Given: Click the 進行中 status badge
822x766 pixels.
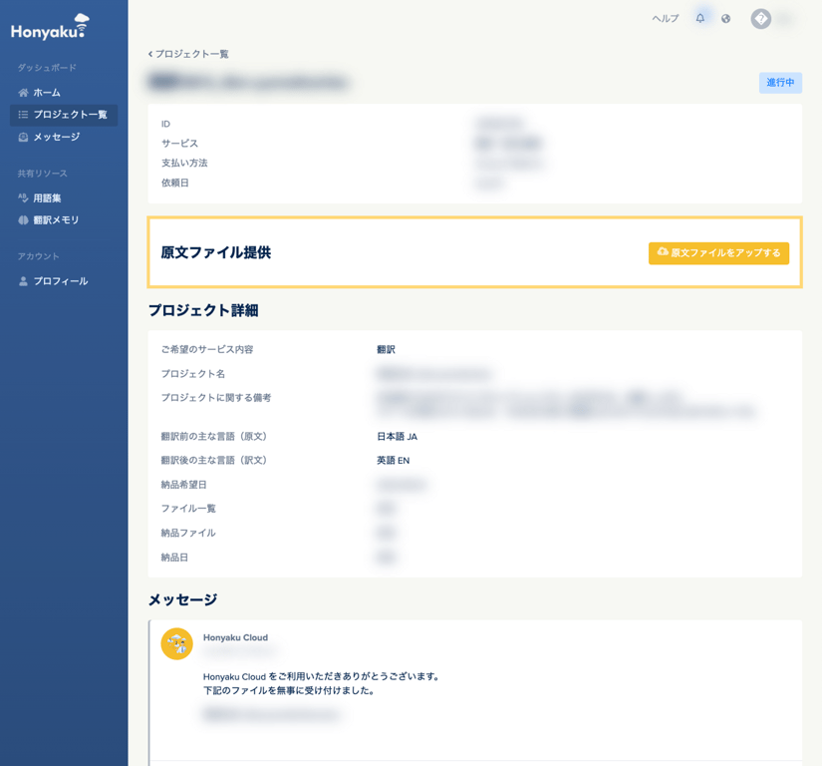Looking at the screenshot, I should pyautogui.click(x=781, y=83).
